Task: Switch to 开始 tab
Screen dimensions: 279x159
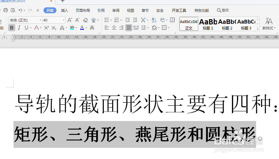Action: click(50, 10)
